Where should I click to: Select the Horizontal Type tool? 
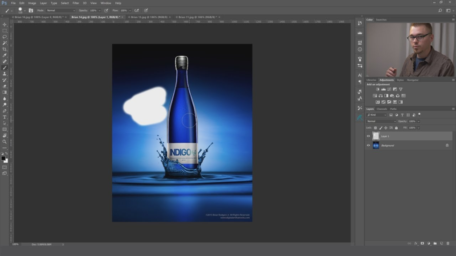coord(4,117)
